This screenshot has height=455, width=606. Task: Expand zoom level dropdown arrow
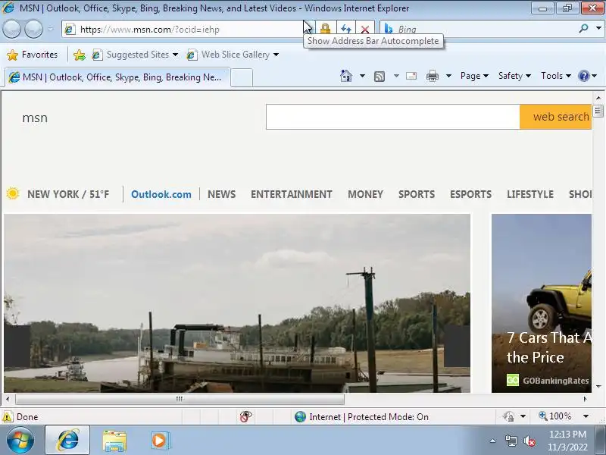click(x=586, y=416)
